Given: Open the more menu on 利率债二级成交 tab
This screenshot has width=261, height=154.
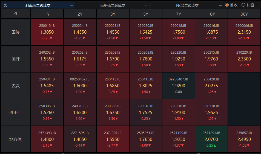Looking at the screenshot, I should (71, 5).
